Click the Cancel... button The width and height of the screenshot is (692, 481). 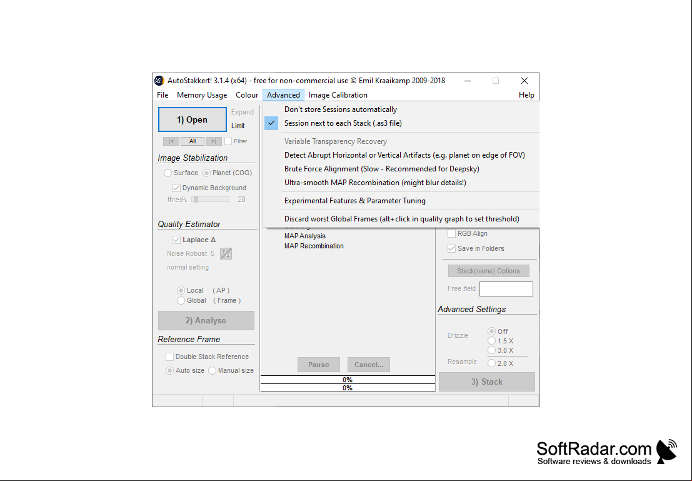pos(369,365)
